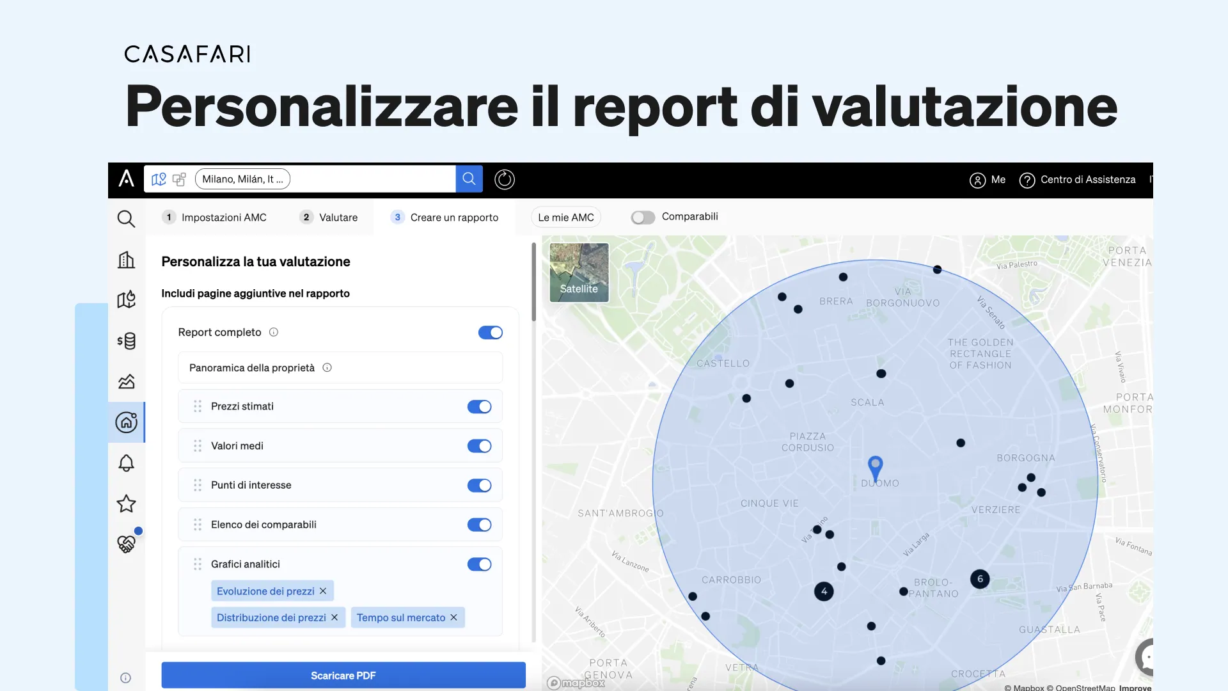Open the sidebar search magnifier icon
This screenshot has height=691, width=1228.
tap(126, 219)
